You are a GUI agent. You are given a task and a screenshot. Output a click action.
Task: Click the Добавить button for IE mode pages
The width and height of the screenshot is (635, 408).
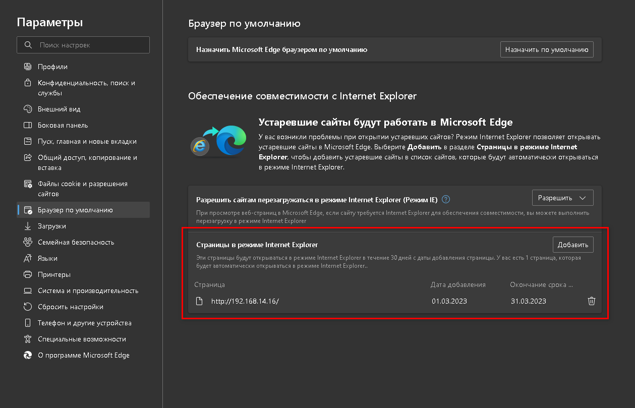pos(573,245)
